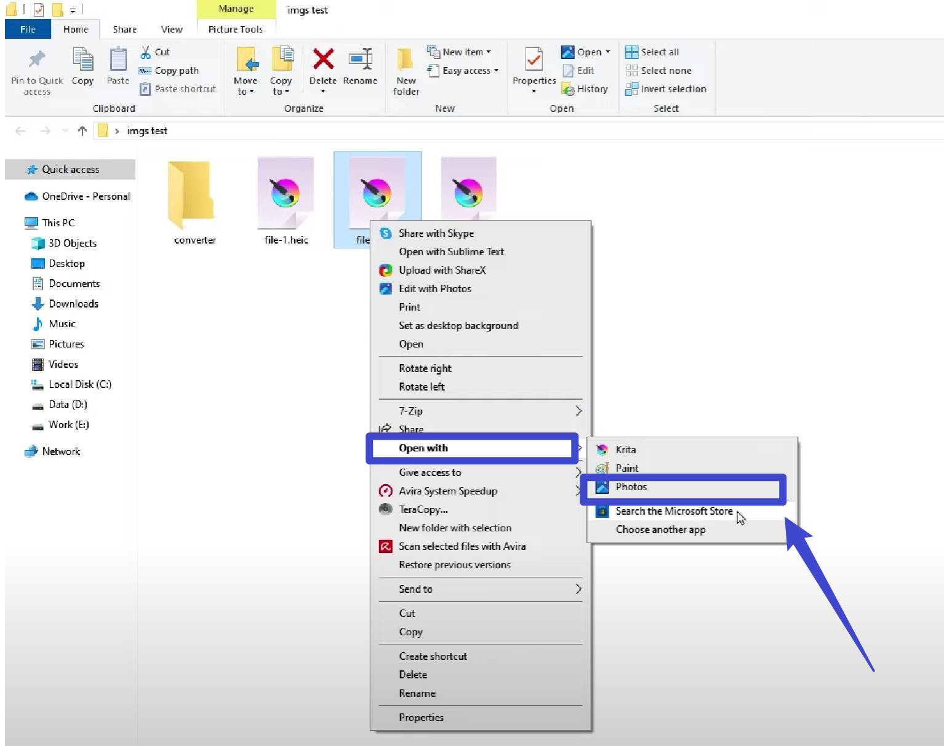This screenshot has width=944, height=746.
Task: Click Restore previous versions
Action: (481, 565)
